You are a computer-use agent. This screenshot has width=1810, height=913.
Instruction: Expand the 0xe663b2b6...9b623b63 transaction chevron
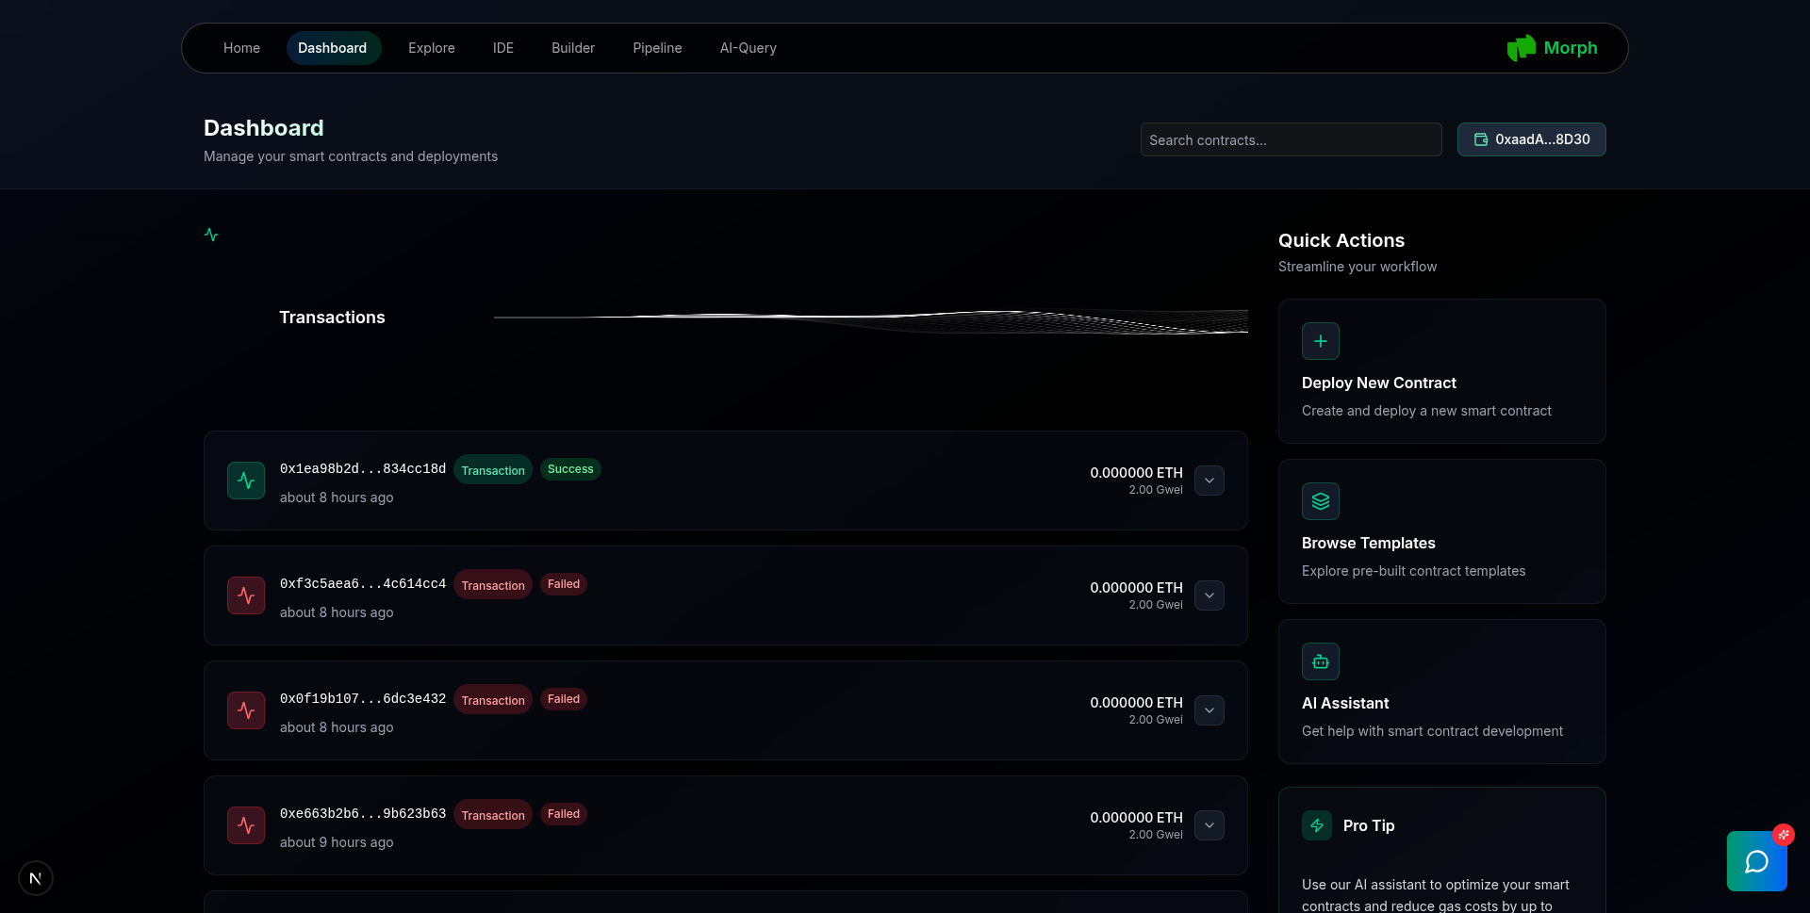pos(1209,825)
